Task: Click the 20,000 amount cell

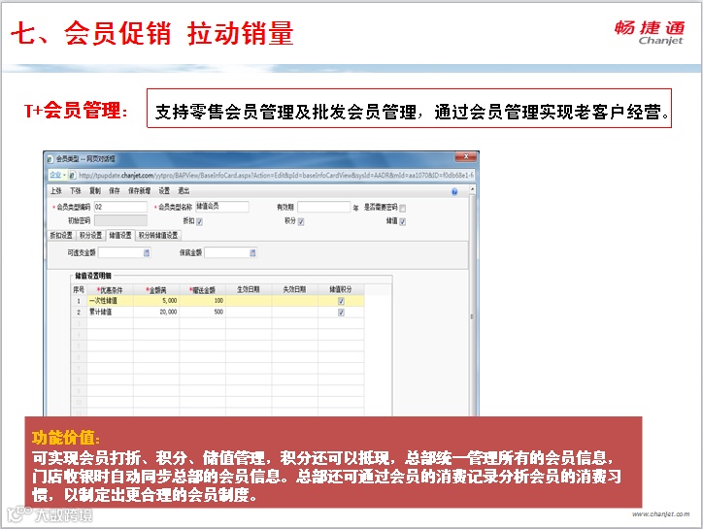Action: (x=156, y=312)
